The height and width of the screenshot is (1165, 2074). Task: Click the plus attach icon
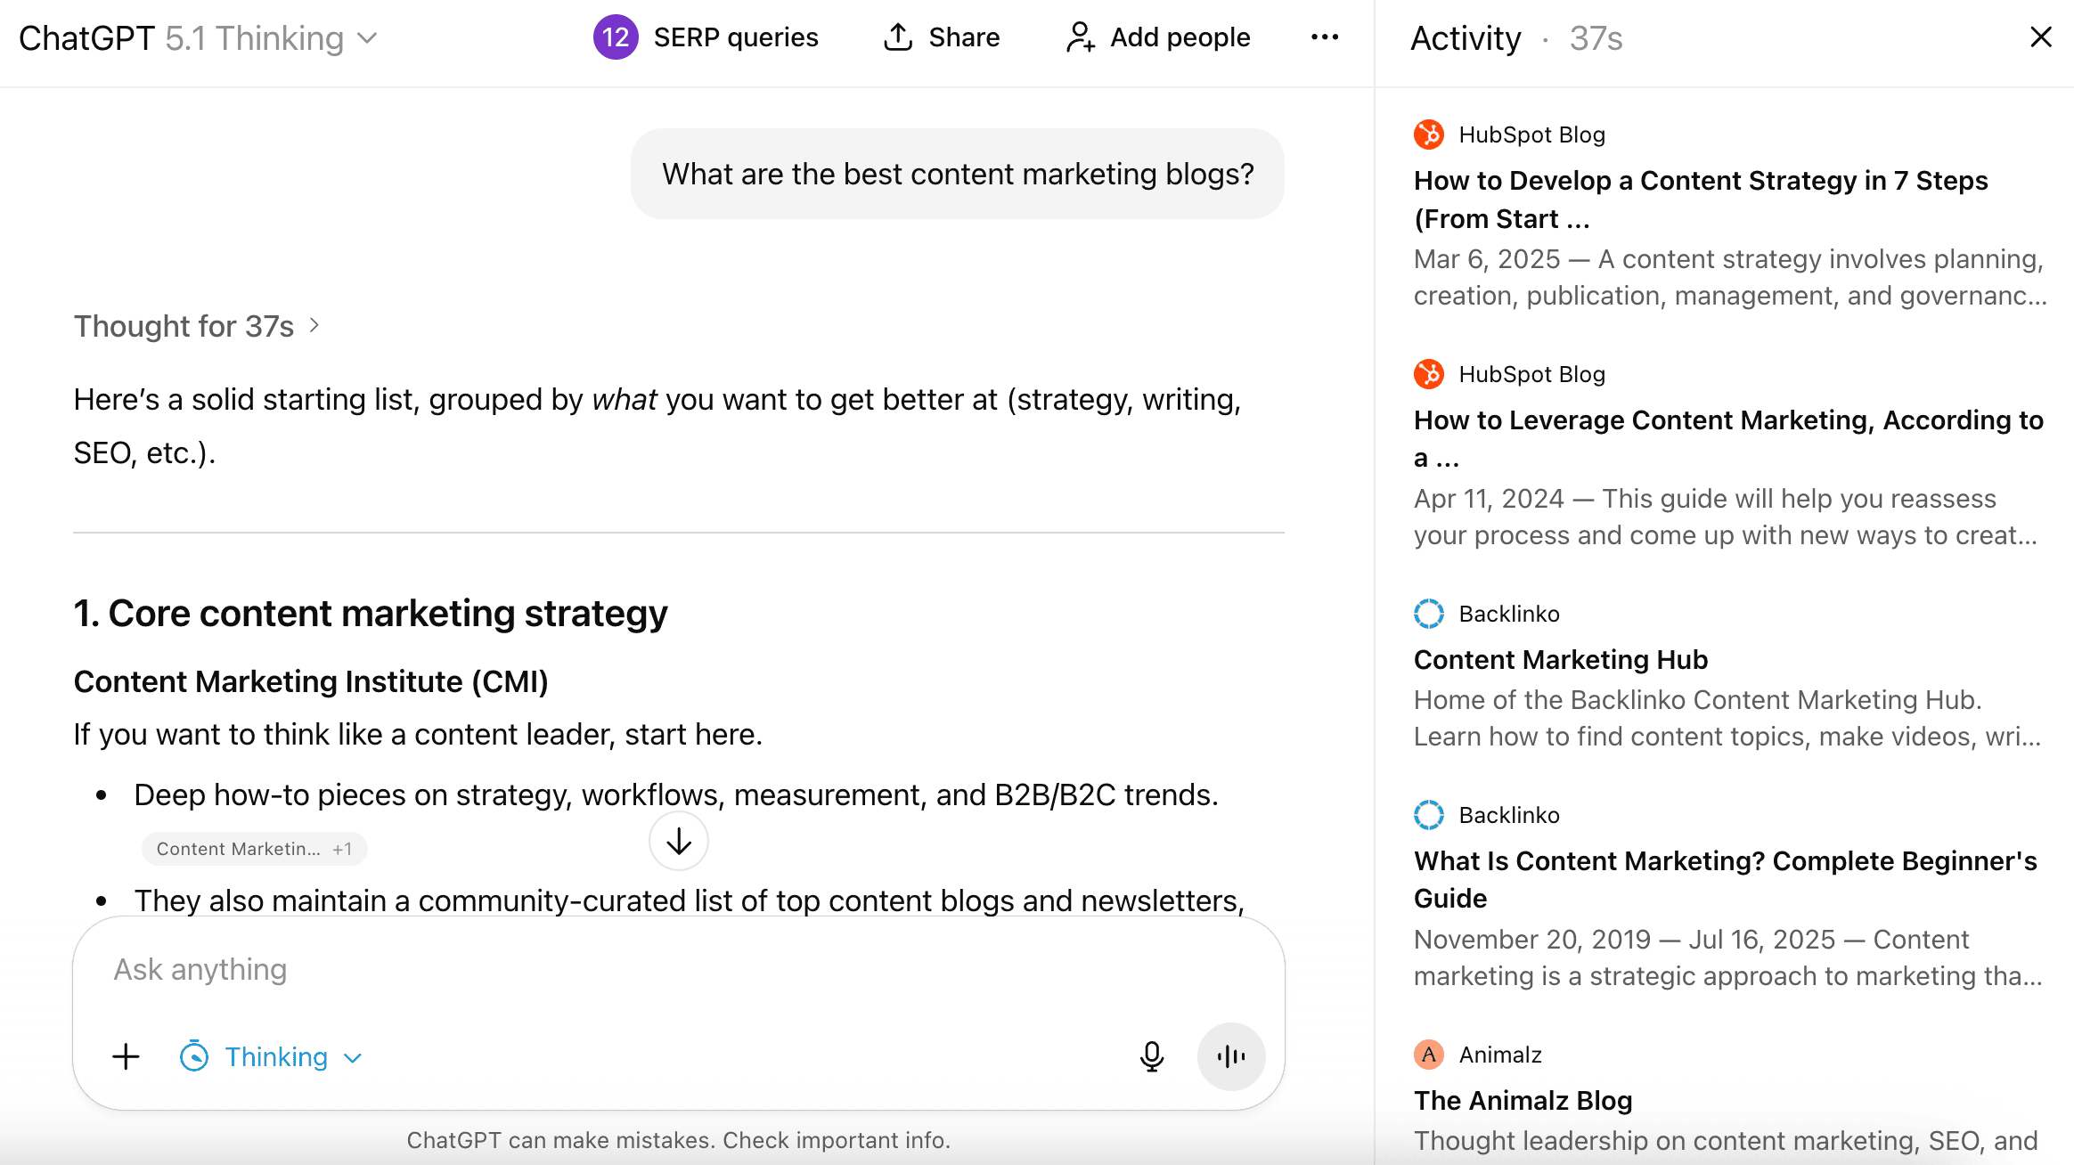click(x=126, y=1056)
